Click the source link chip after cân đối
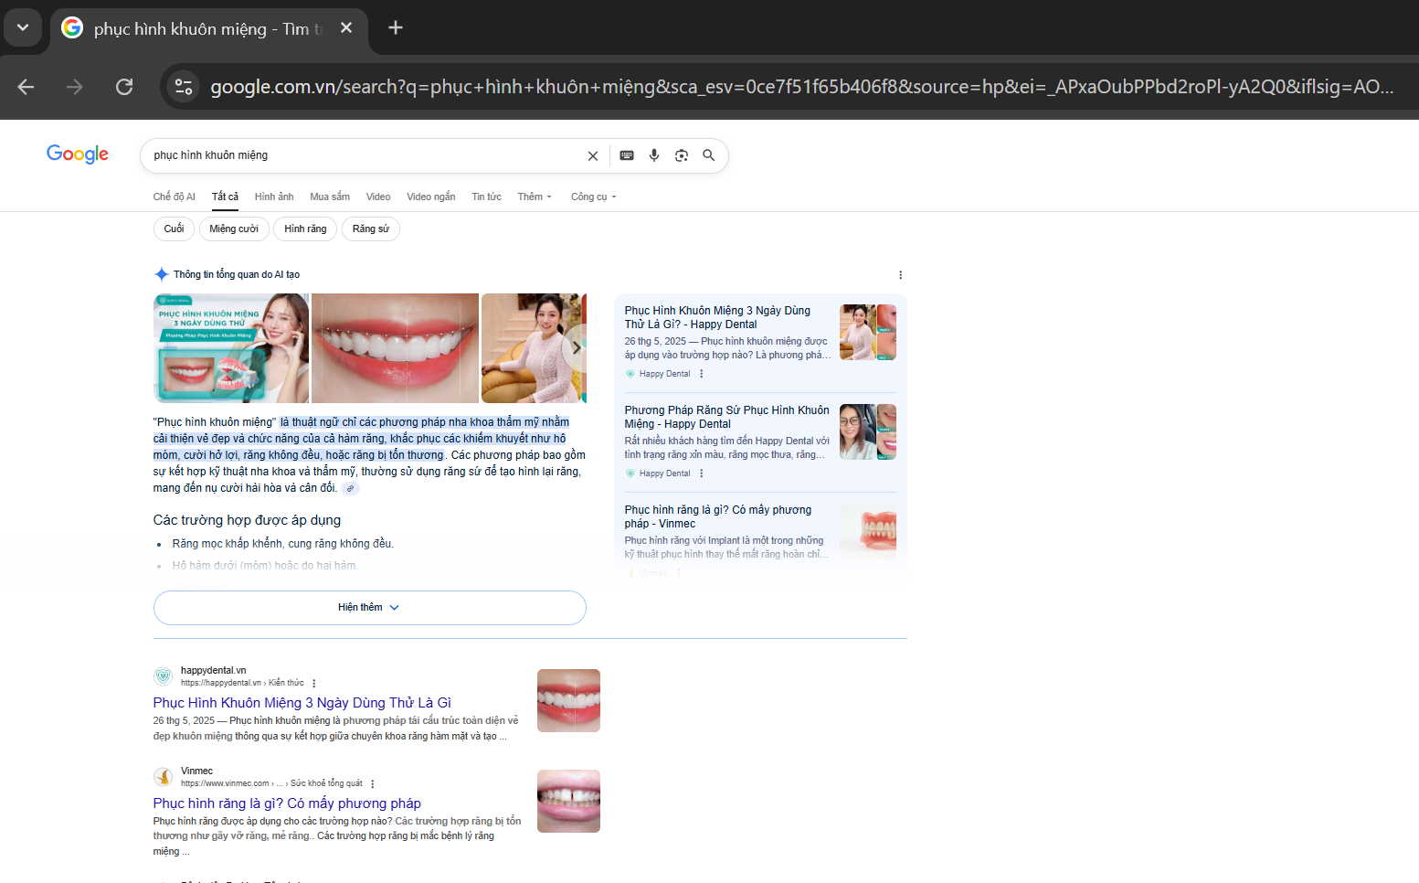Screen dimensions: 1419x883 pyautogui.click(x=351, y=489)
